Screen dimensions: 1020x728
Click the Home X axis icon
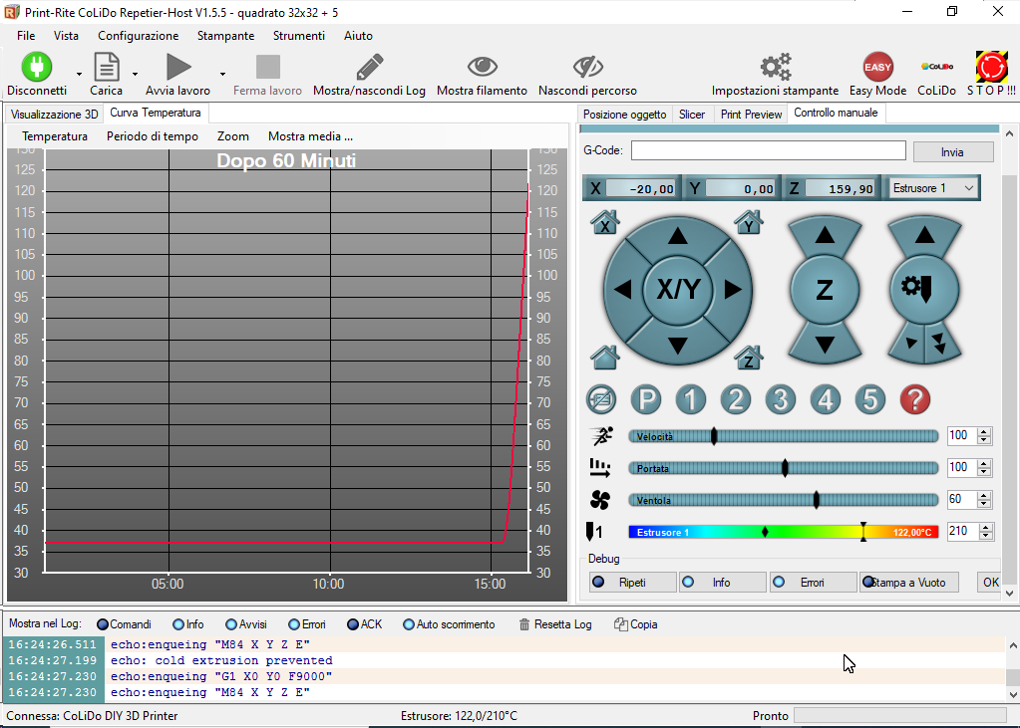(x=605, y=222)
